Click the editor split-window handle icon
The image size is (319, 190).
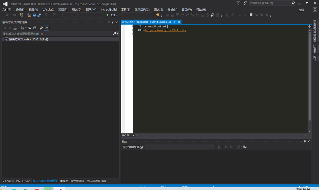point(310,27)
